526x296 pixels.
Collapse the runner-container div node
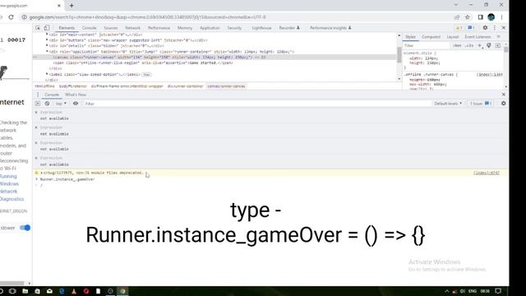coord(47,52)
